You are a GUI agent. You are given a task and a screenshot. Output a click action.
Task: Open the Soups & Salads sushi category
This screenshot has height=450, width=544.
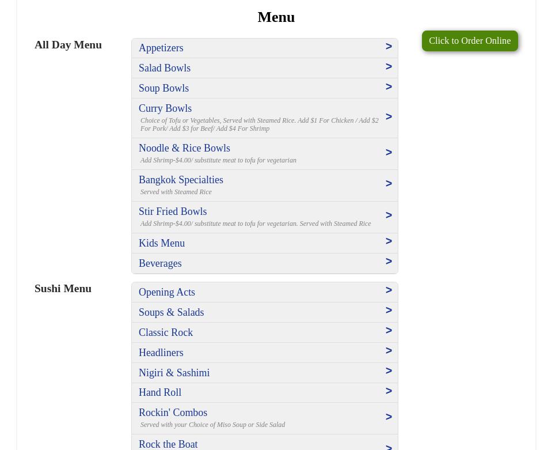(171, 312)
